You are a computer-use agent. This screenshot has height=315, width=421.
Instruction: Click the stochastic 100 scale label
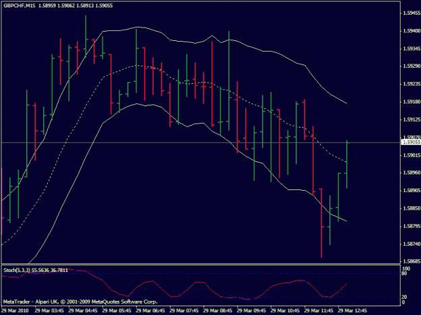pyautogui.click(x=406, y=269)
